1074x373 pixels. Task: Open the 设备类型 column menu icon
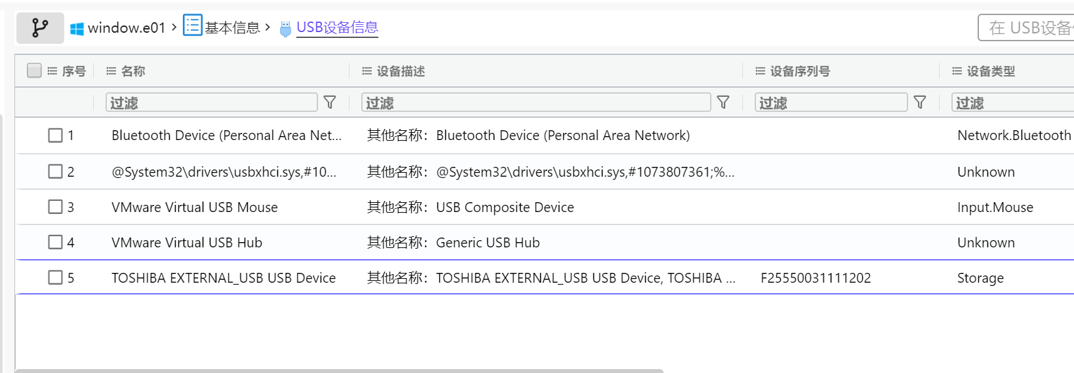(x=957, y=71)
